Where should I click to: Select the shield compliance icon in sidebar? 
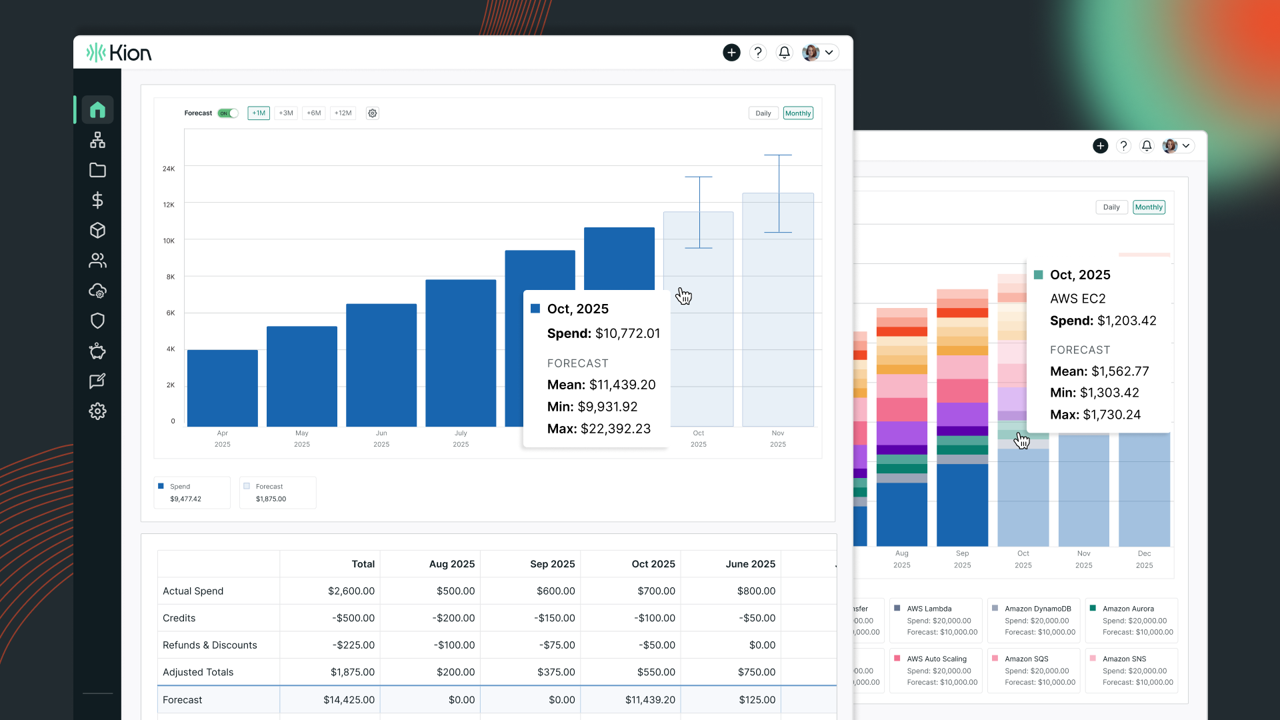click(x=97, y=321)
